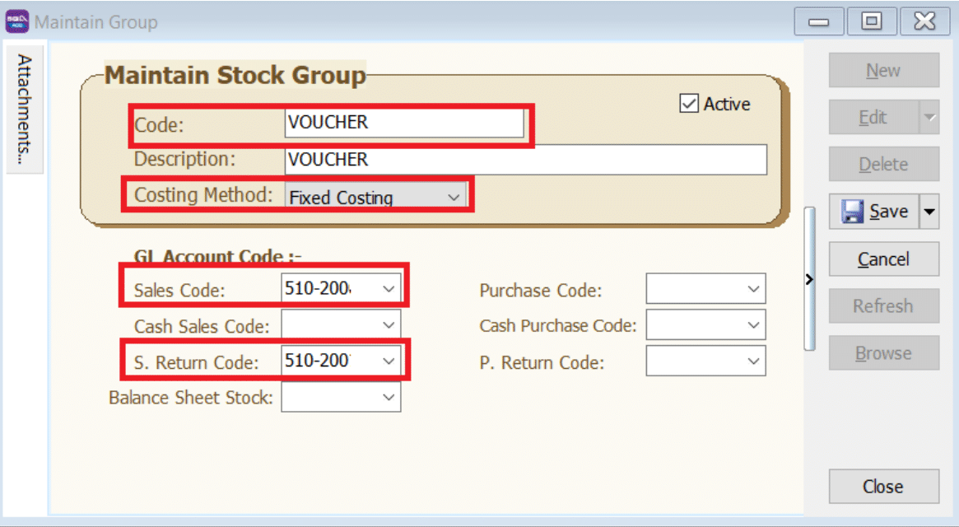The image size is (959, 527).
Task: Expand the S. Return Code dropdown
Action: (x=389, y=361)
